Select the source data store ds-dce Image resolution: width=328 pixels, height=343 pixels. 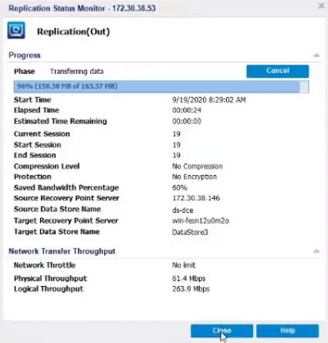[183, 210]
